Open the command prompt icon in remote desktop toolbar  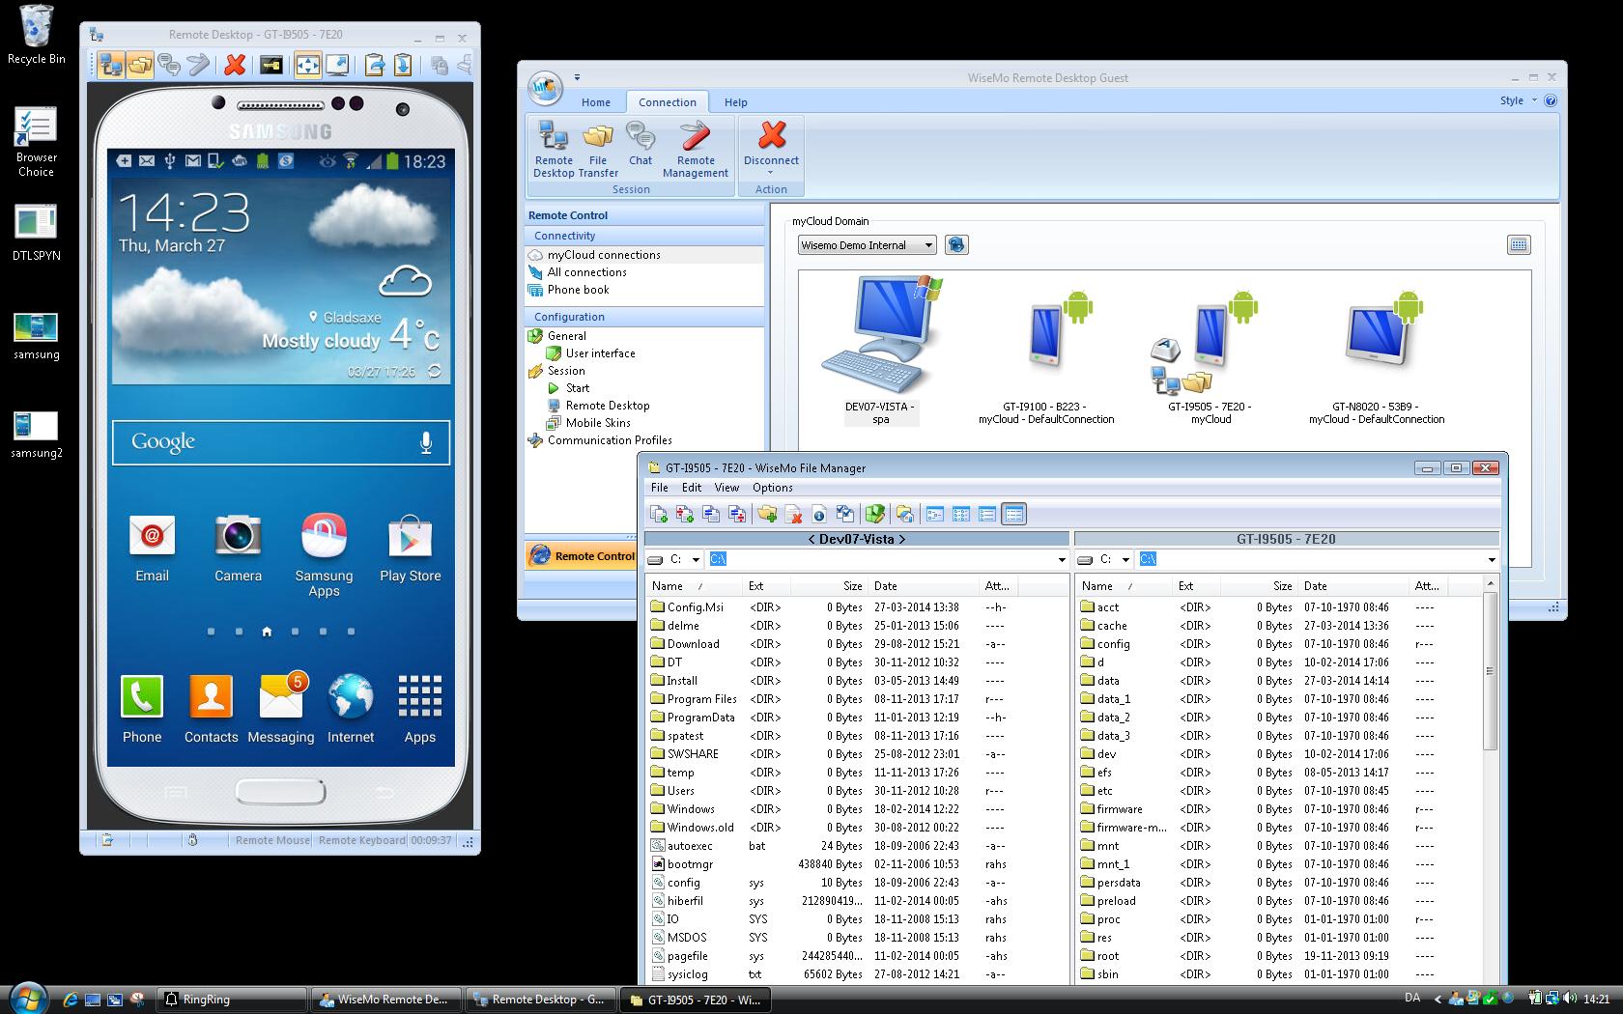(x=273, y=65)
